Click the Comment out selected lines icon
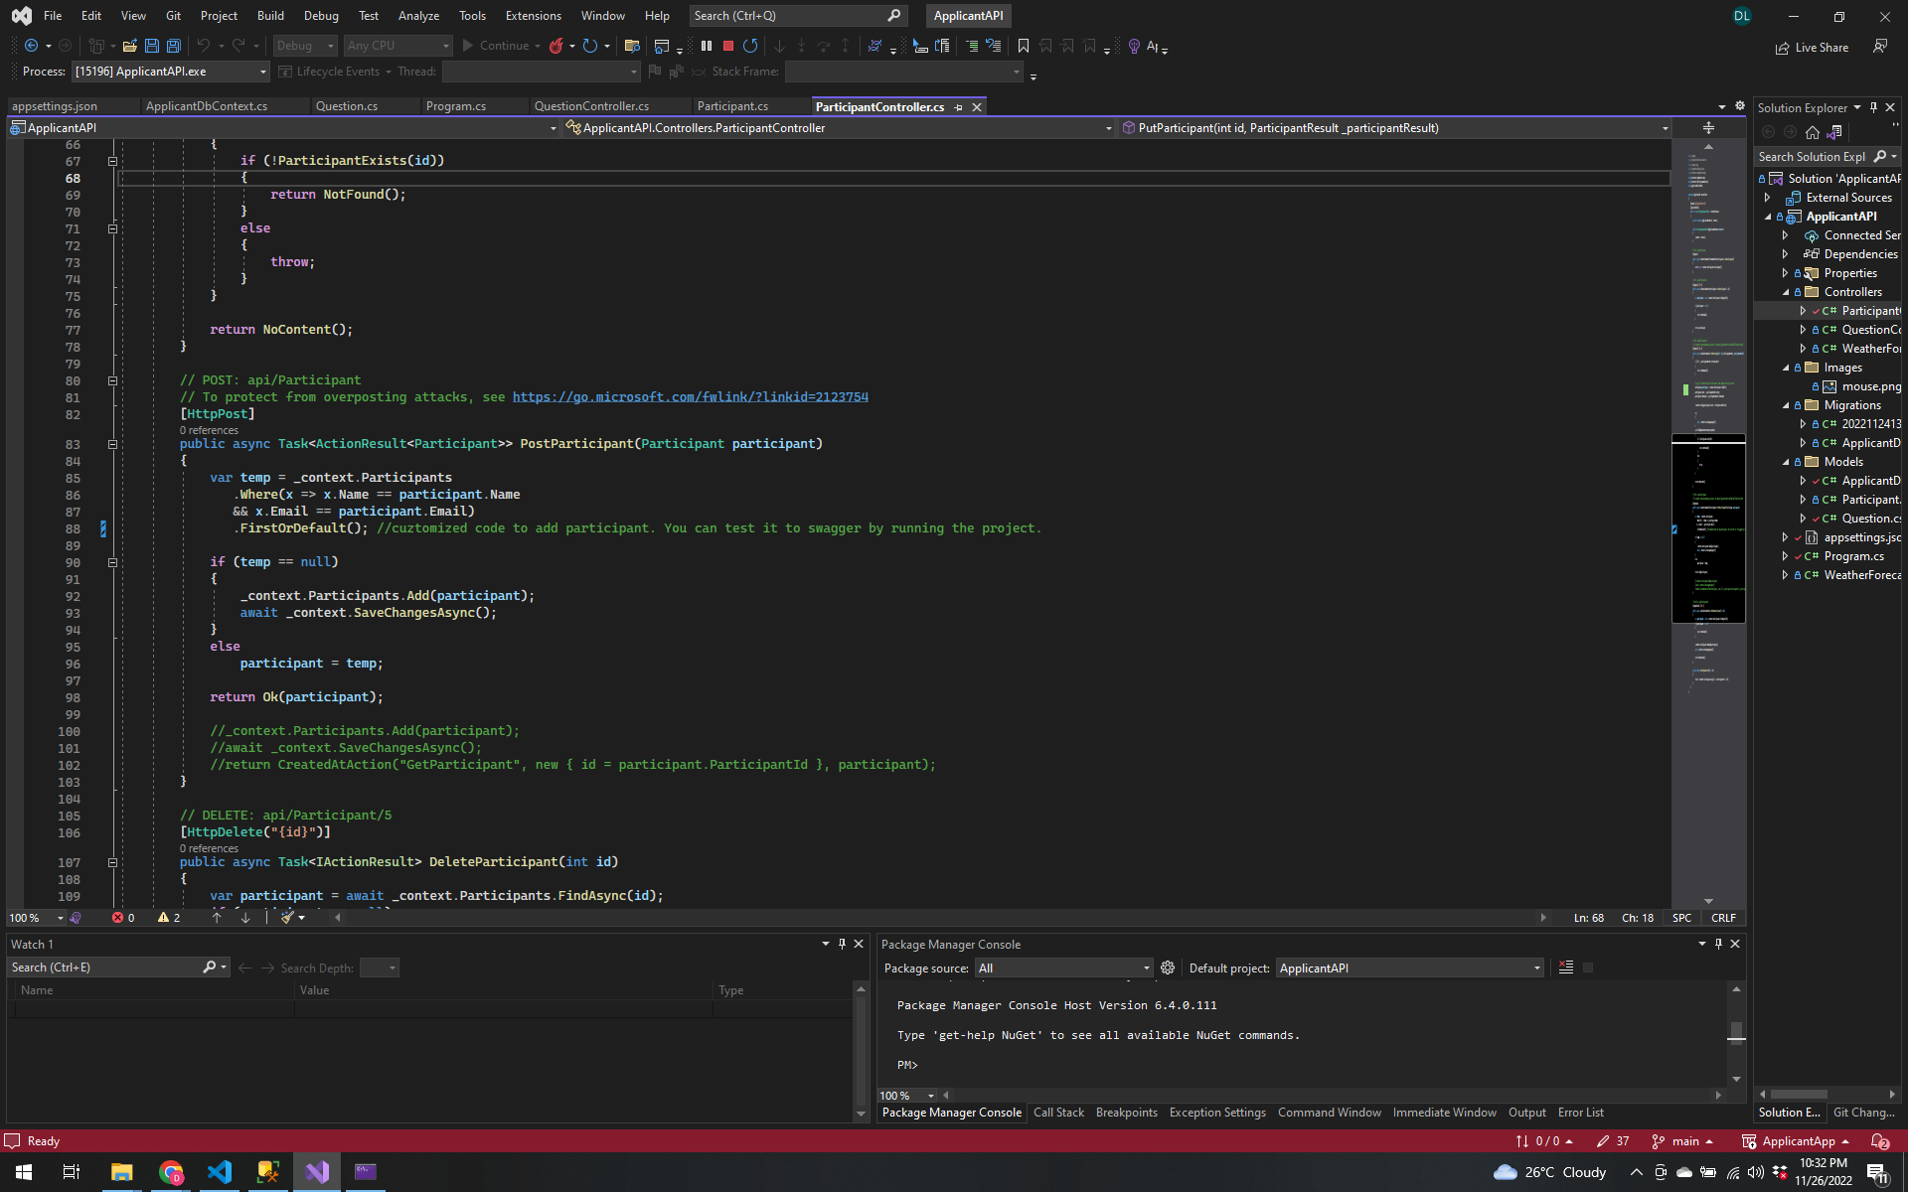 [971, 46]
